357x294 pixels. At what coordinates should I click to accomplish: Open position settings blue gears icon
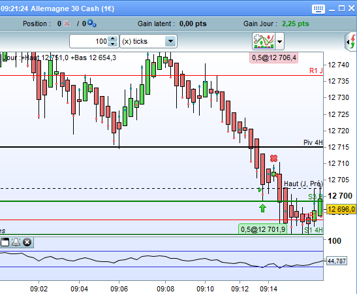point(91,24)
